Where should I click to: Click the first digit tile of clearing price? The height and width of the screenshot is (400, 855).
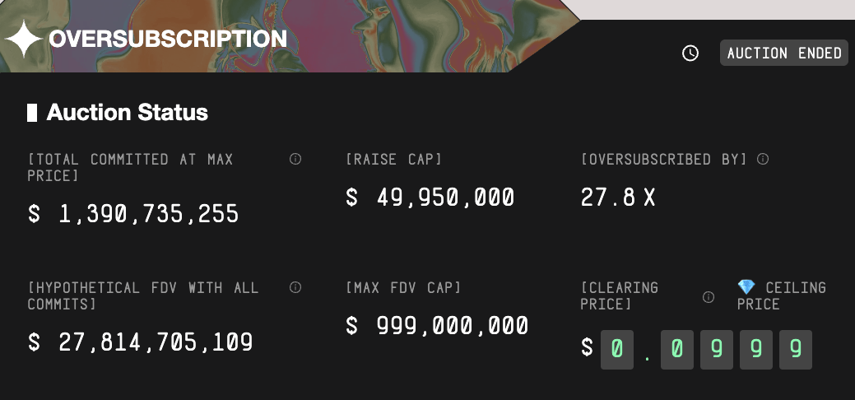point(616,349)
